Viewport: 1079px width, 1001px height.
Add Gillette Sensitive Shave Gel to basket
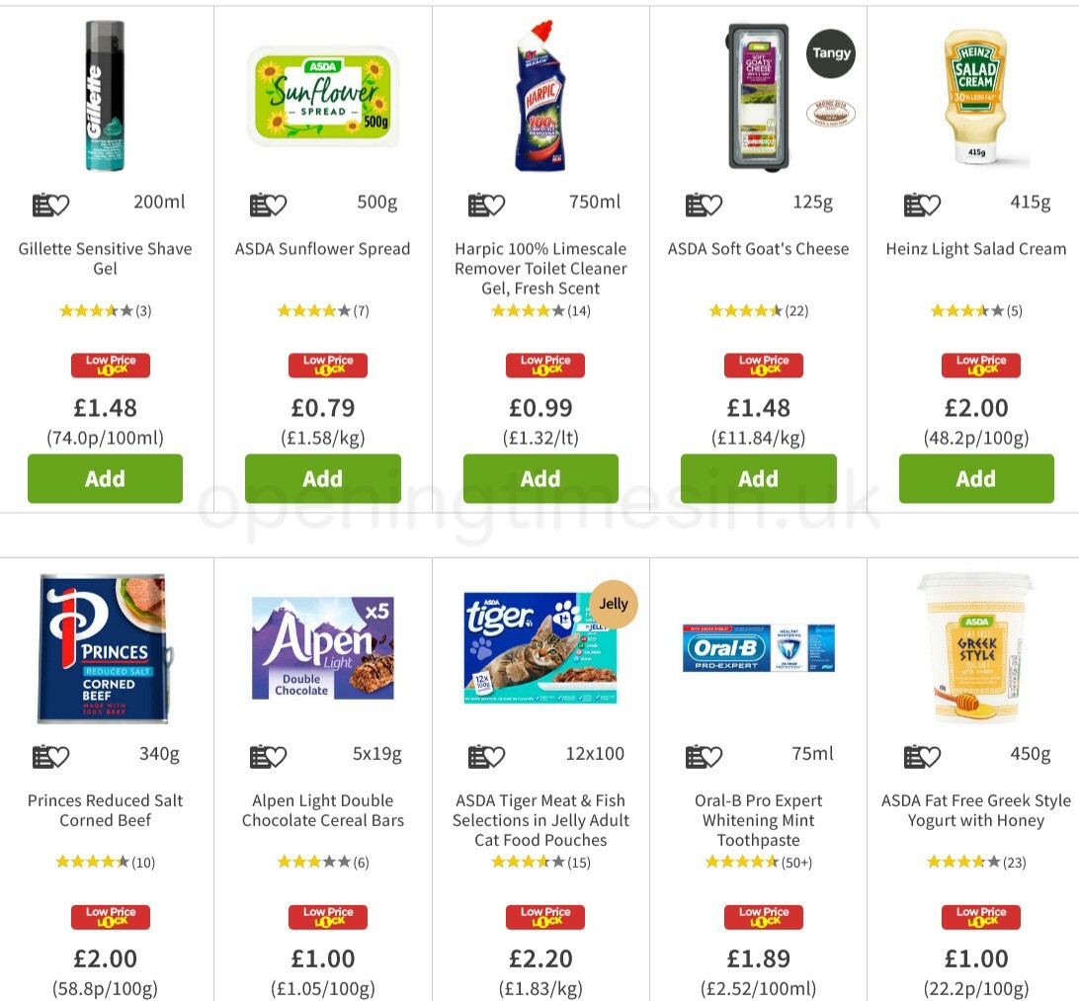click(x=105, y=478)
